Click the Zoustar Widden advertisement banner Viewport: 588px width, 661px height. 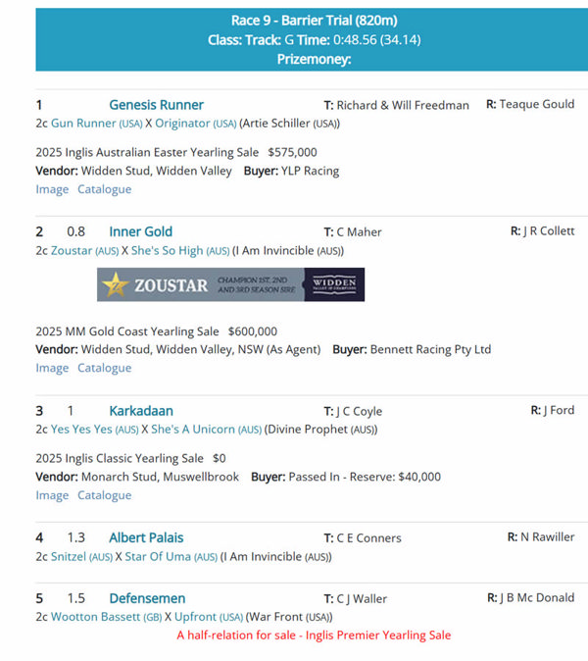click(230, 284)
